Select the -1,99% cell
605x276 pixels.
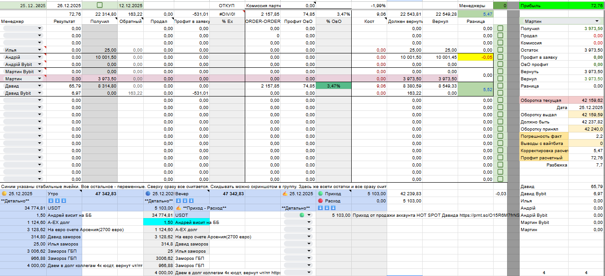point(369,5)
